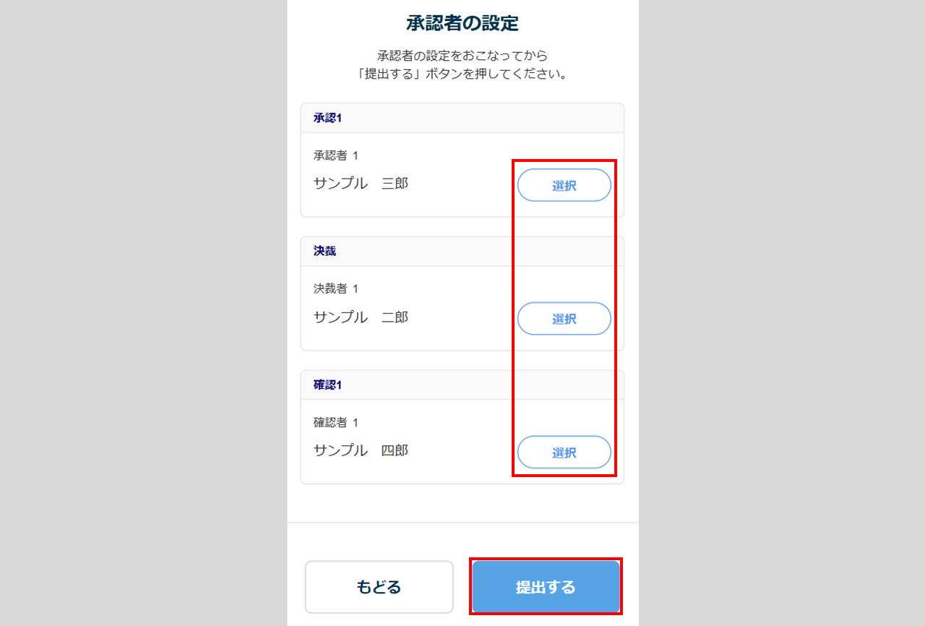This screenshot has width=925, height=626.
Task: Click approver name サンプル 三郎
Action: [x=361, y=184]
